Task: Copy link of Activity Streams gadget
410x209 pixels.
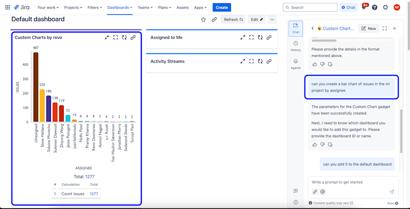Action: 269,61
